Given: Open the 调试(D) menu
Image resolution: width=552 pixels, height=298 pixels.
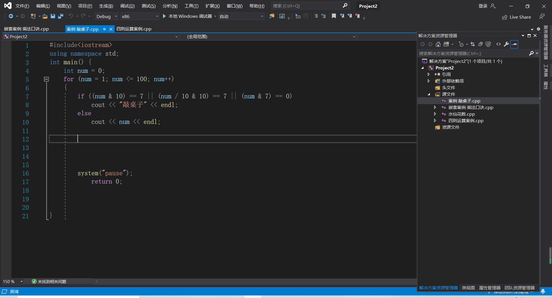Looking at the screenshot, I should pos(127,6).
